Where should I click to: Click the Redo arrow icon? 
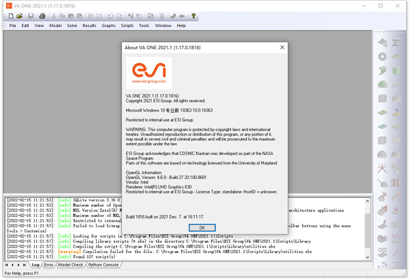click(x=119, y=16)
